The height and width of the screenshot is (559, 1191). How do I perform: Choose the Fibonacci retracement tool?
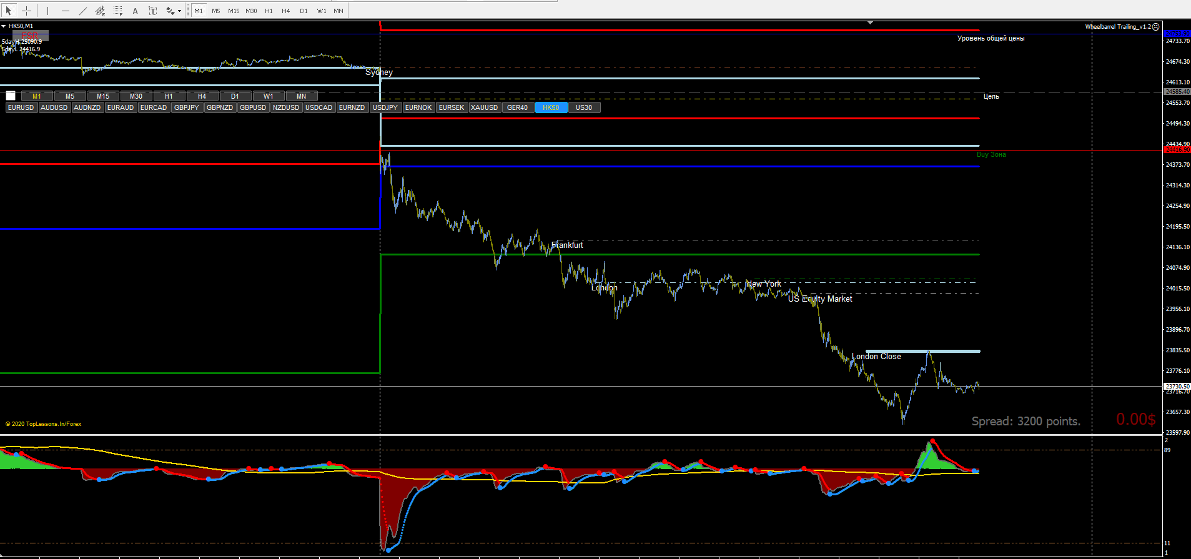117,11
